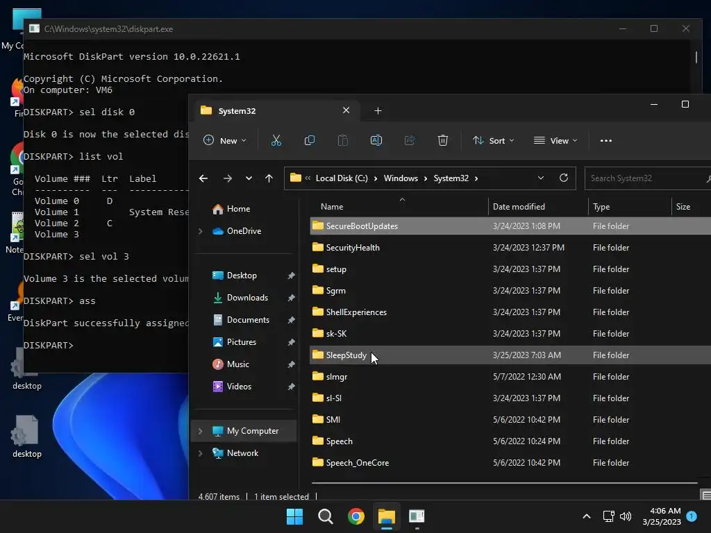711x533 pixels.
Task: Open the See more ellipsis menu
Action: click(605, 140)
